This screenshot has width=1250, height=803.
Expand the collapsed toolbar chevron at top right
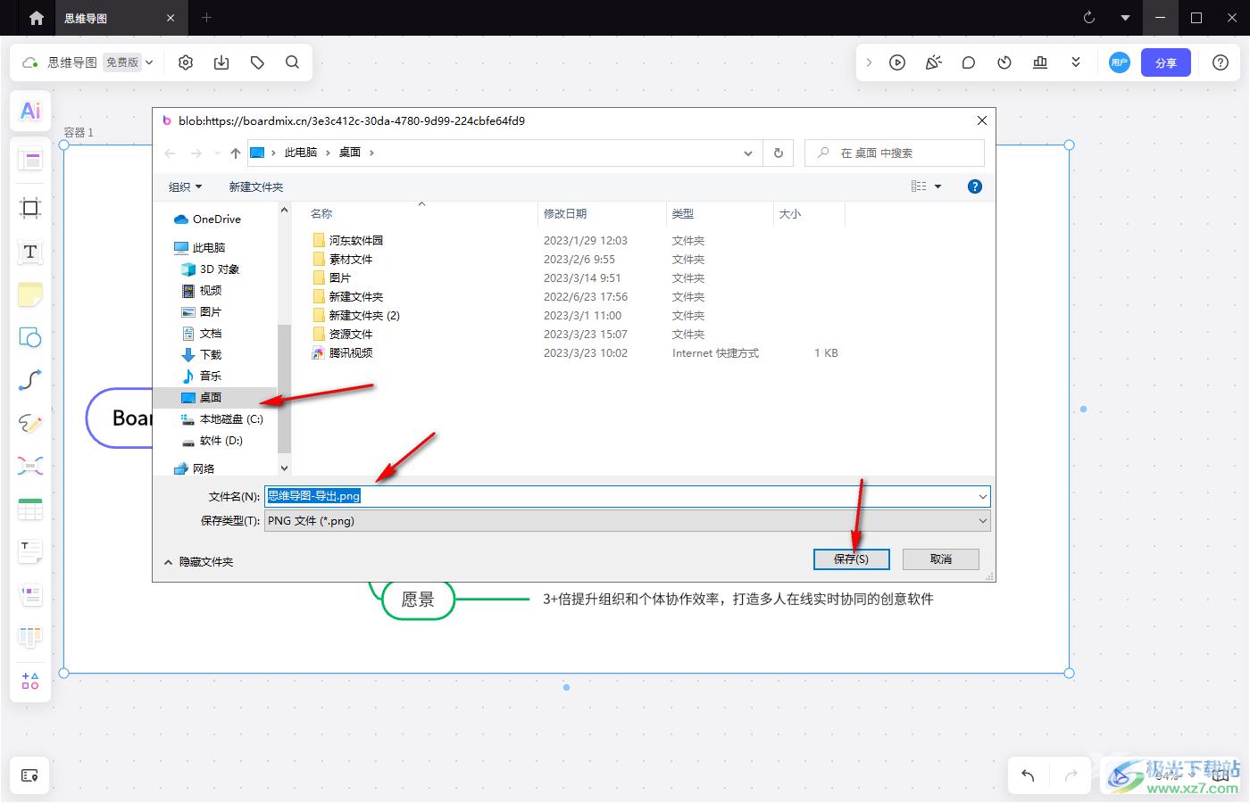tap(869, 62)
